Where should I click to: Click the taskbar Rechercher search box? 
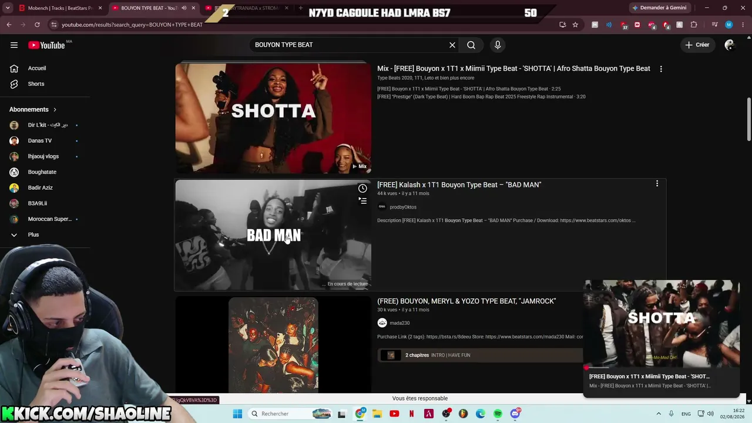tap(291, 414)
